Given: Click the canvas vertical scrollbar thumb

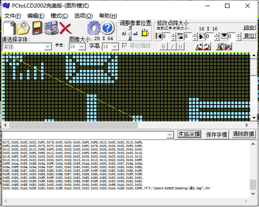Looking at the screenshot, I should [x=254, y=67].
